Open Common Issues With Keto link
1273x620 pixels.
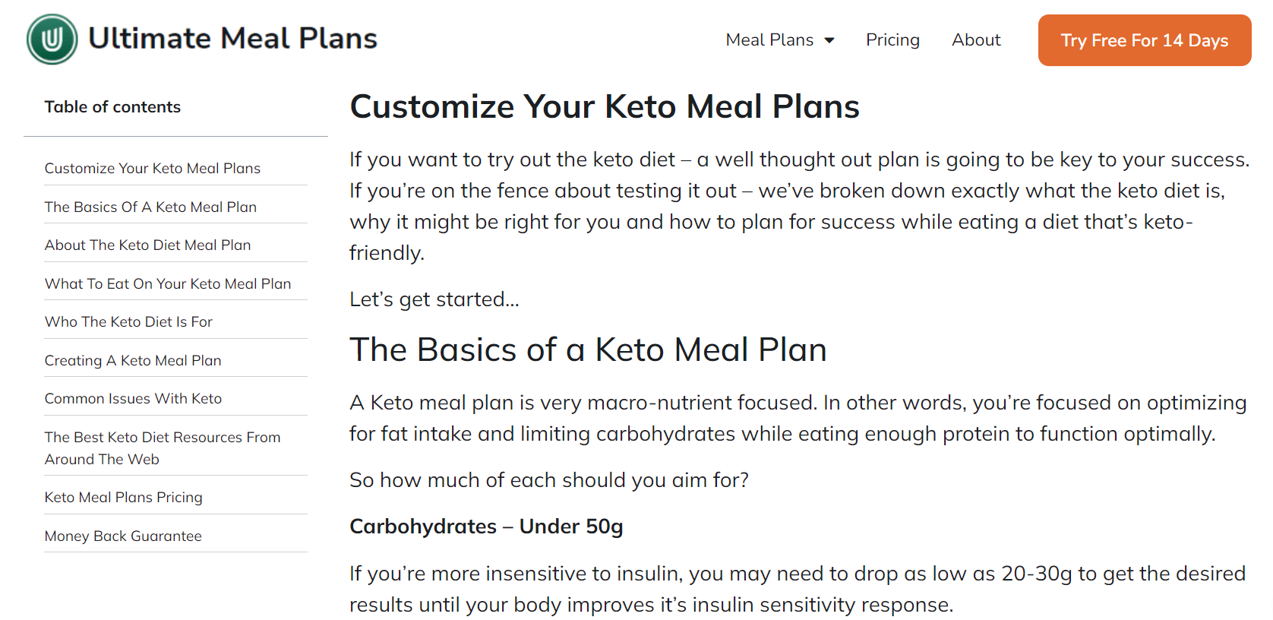[x=133, y=398]
